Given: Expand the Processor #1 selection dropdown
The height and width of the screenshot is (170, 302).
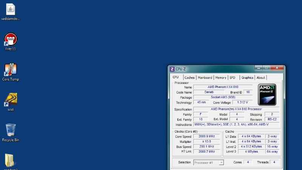Looking at the screenshot, I should tap(221, 162).
